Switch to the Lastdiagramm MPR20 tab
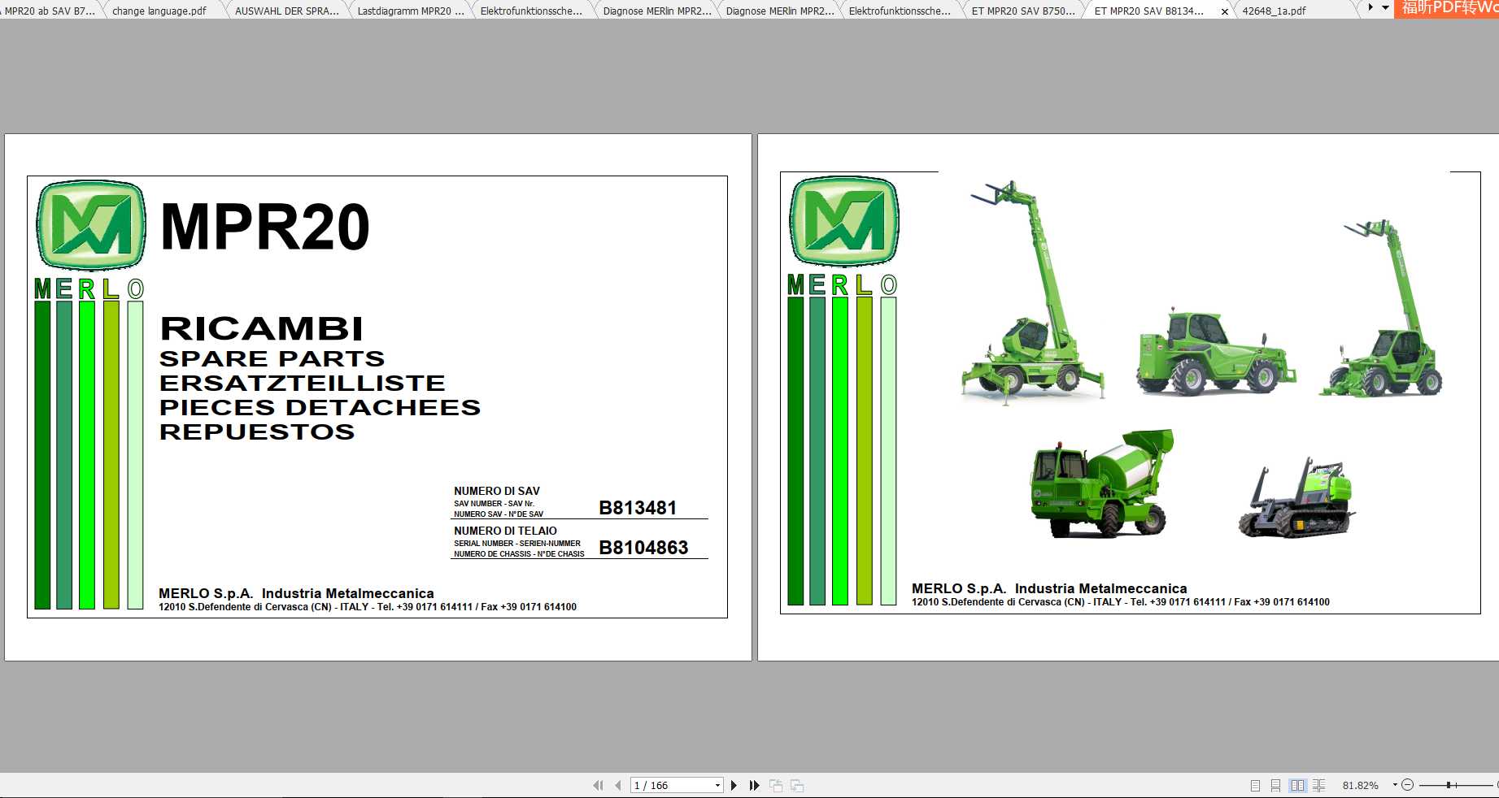Image resolution: width=1499 pixels, height=798 pixels. click(x=411, y=11)
